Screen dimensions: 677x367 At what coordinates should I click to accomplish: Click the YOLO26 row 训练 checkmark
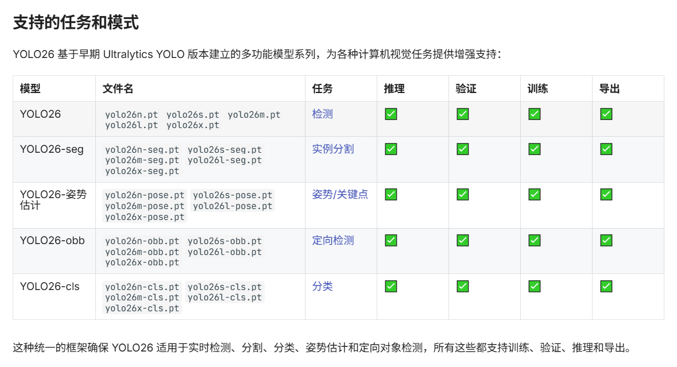tap(535, 114)
